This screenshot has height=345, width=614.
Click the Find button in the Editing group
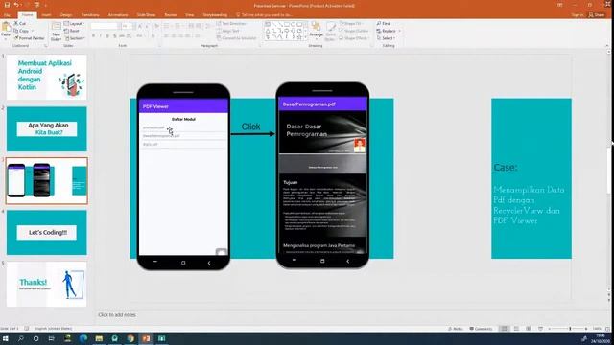point(384,24)
